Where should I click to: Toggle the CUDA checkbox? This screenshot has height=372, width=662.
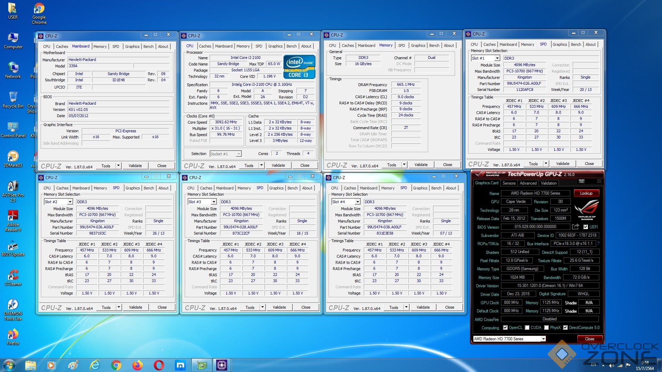527,328
